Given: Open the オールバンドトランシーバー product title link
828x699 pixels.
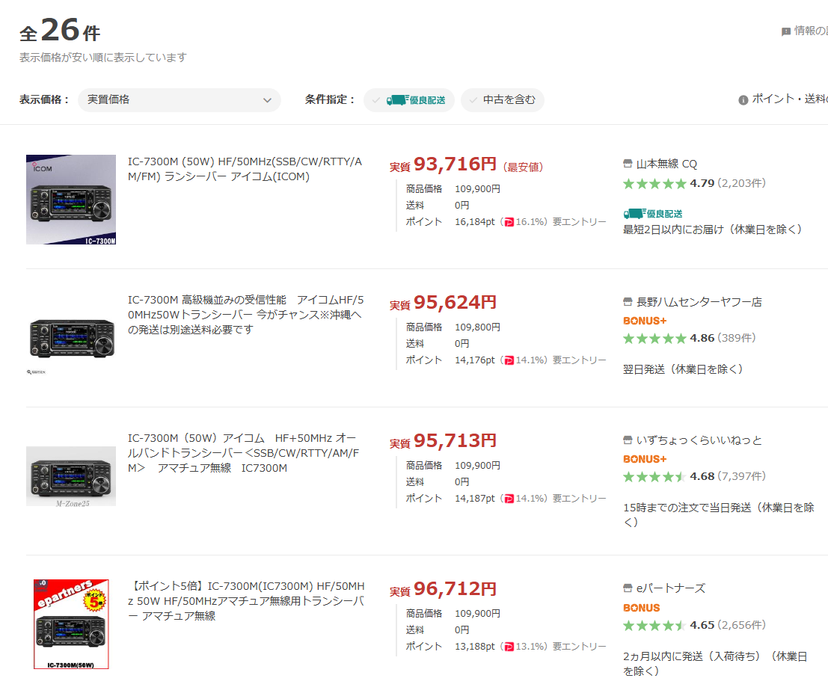Looking at the screenshot, I should coord(243,453).
